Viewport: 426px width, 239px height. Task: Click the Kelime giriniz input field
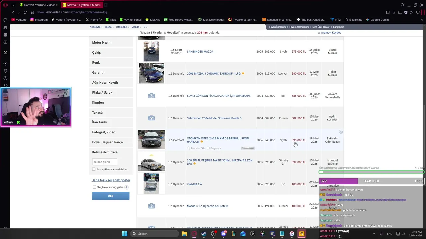coord(105,162)
